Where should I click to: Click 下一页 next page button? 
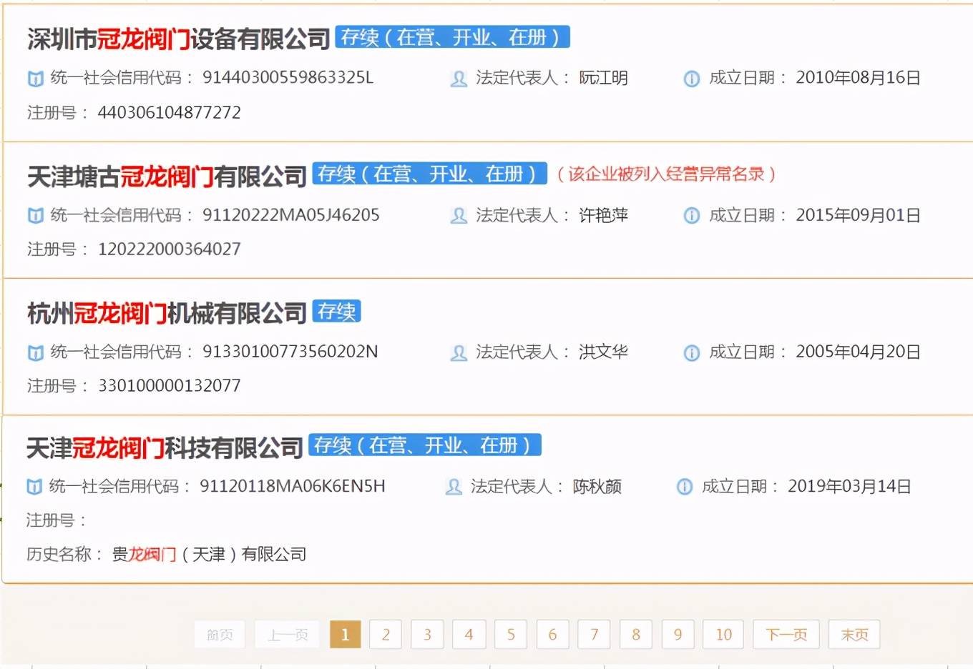[x=786, y=635]
